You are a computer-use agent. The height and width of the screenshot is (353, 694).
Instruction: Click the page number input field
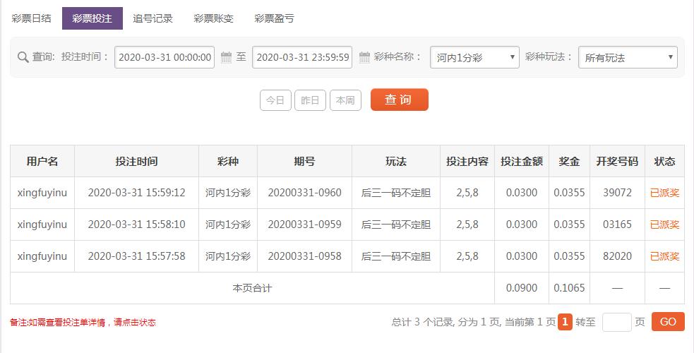616,322
